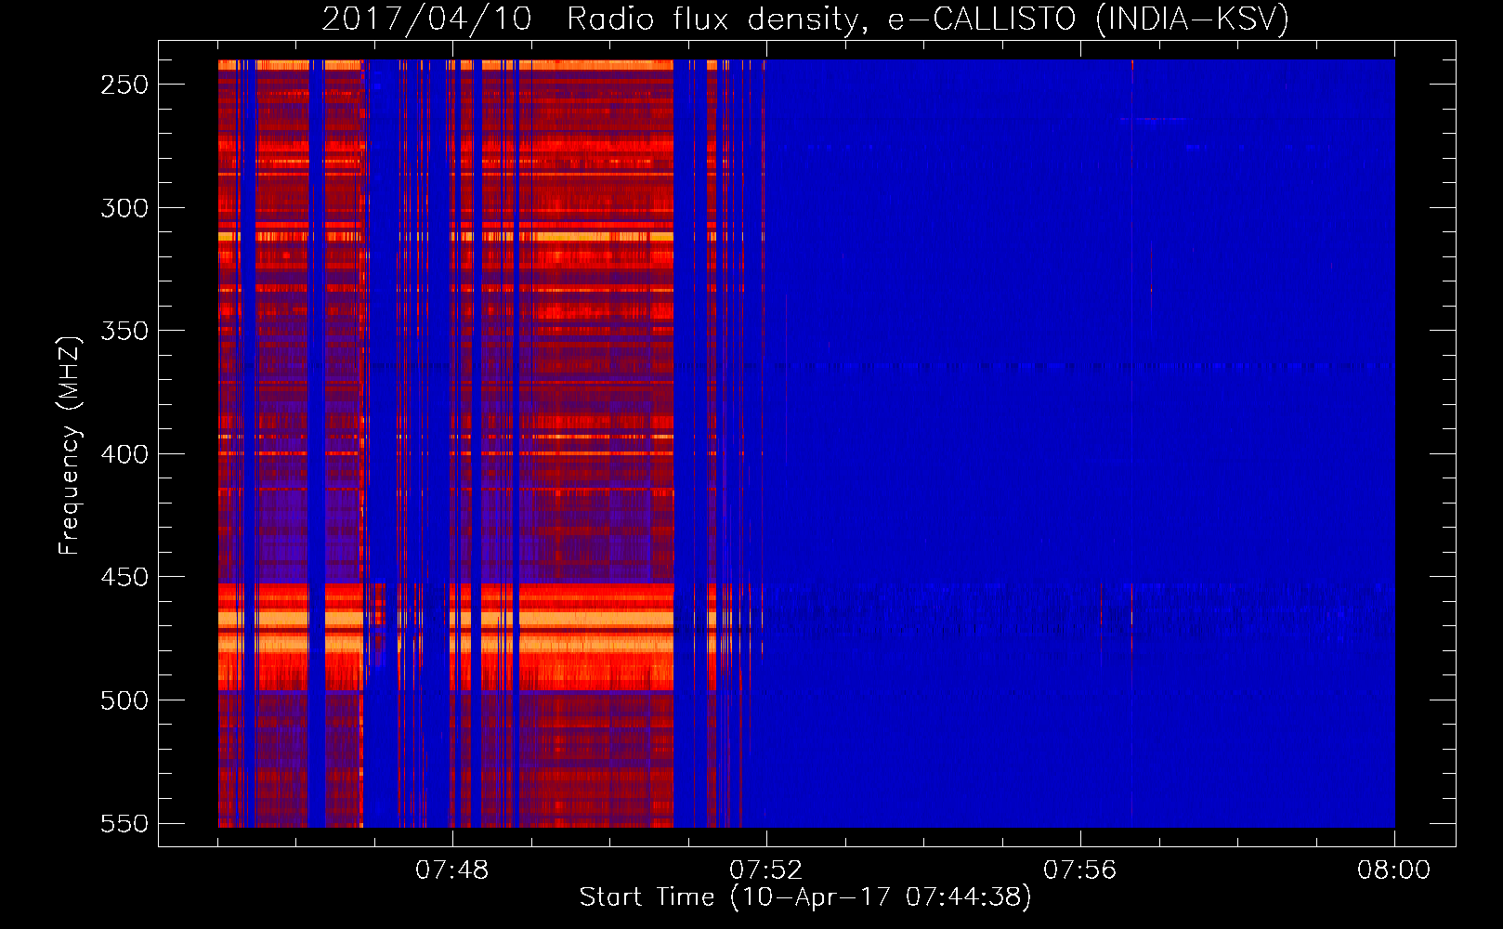Image resolution: width=1503 pixels, height=929 pixels.
Task: Select the 'Frequency (MHZ)' axis label
Action: coord(70,445)
